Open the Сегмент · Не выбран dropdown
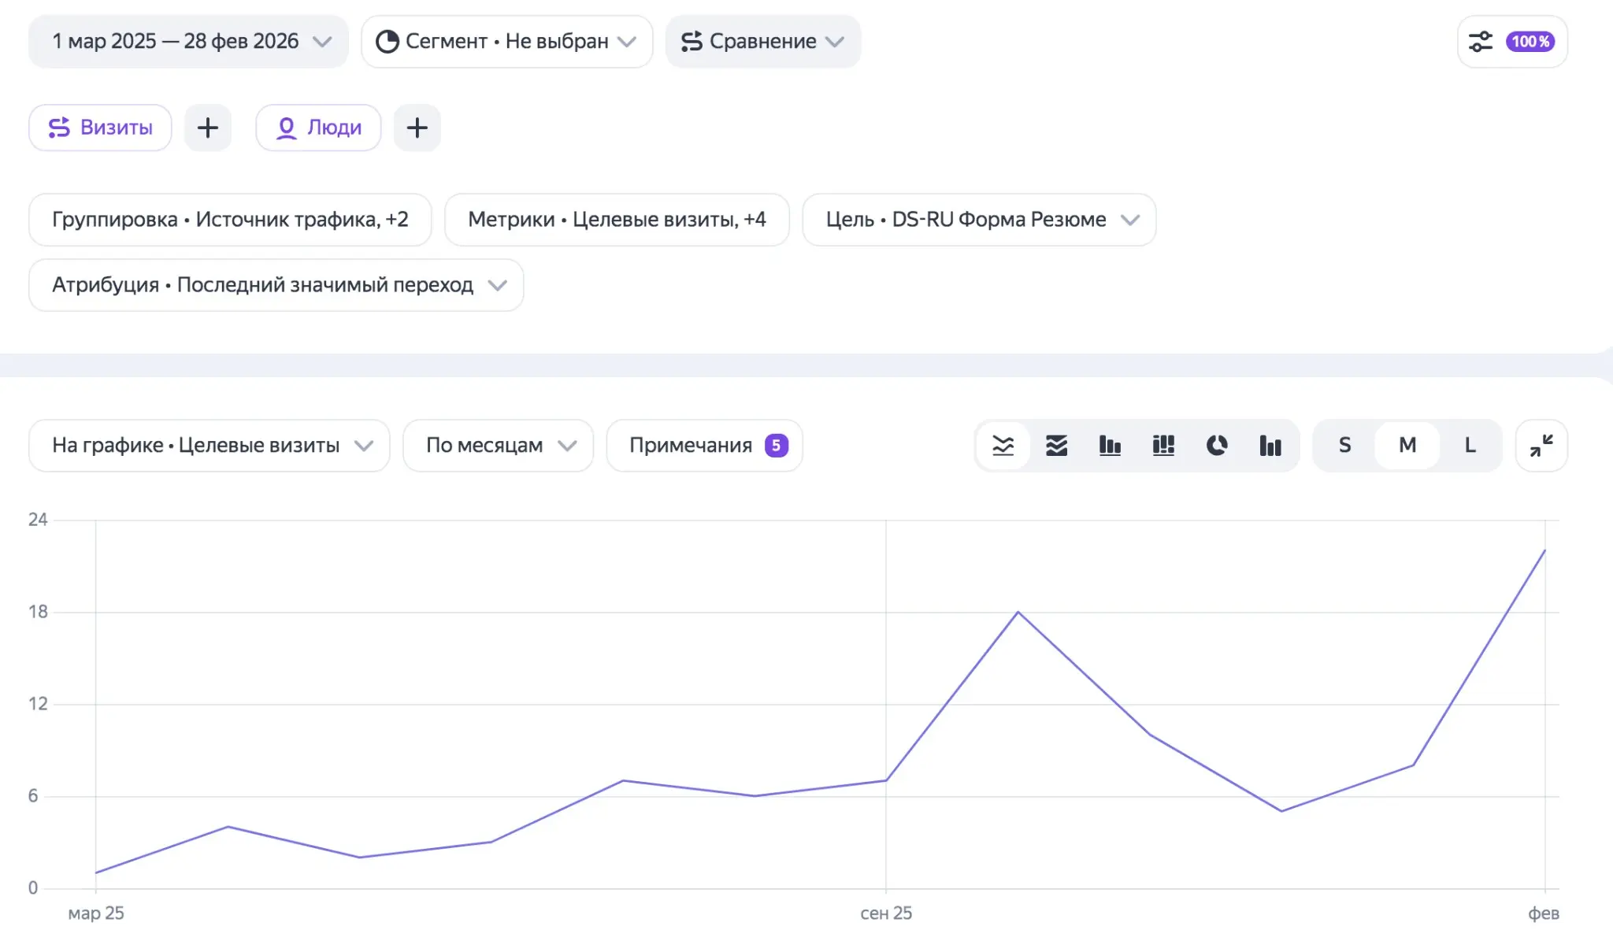Image resolution: width=1613 pixels, height=952 pixels. [506, 41]
